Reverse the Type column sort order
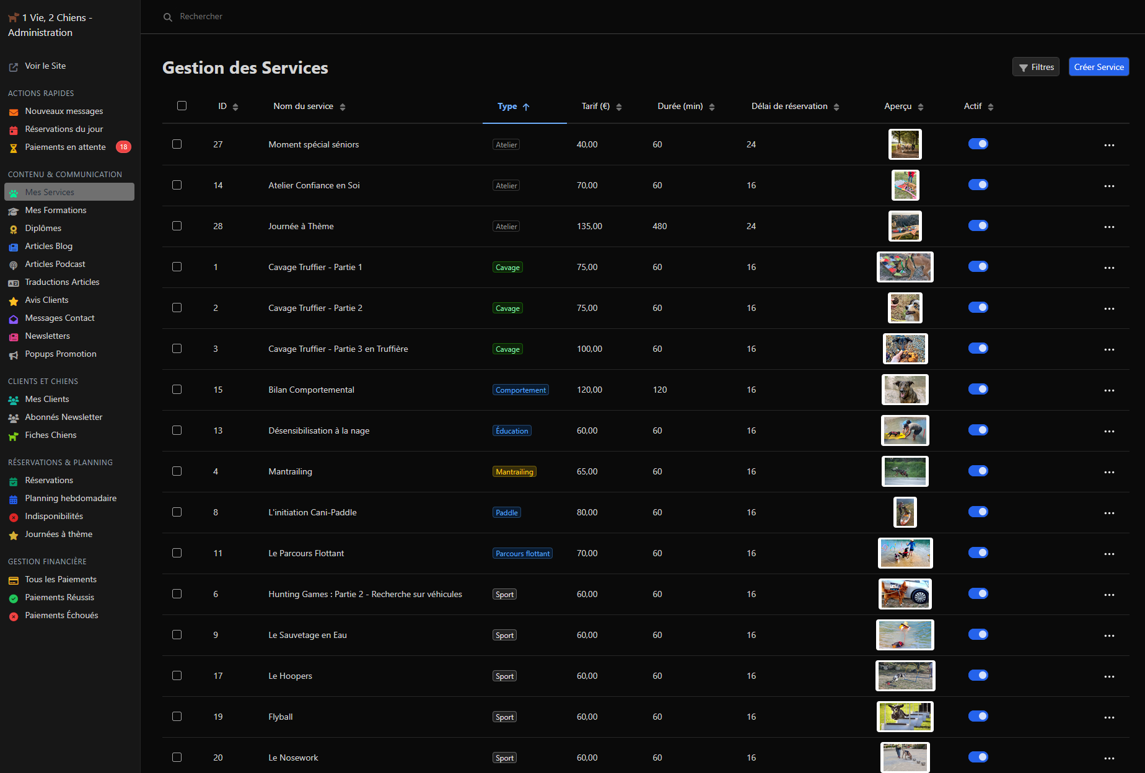The width and height of the screenshot is (1145, 773). coord(514,107)
